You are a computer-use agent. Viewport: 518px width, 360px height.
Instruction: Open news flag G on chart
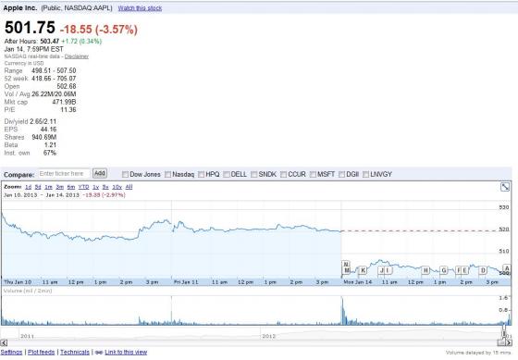444,270
